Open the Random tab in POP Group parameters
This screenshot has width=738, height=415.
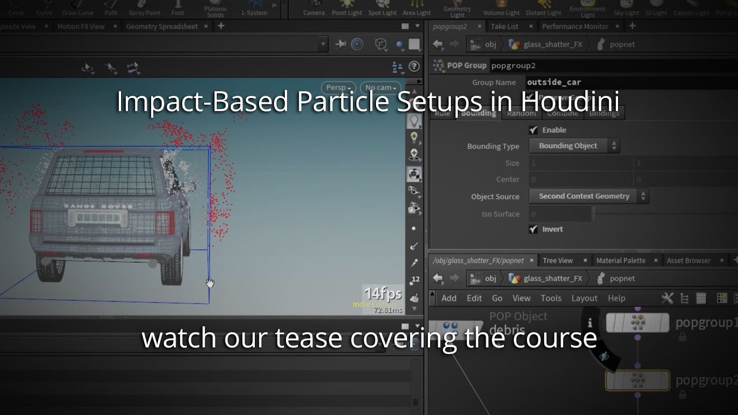(521, 114)
